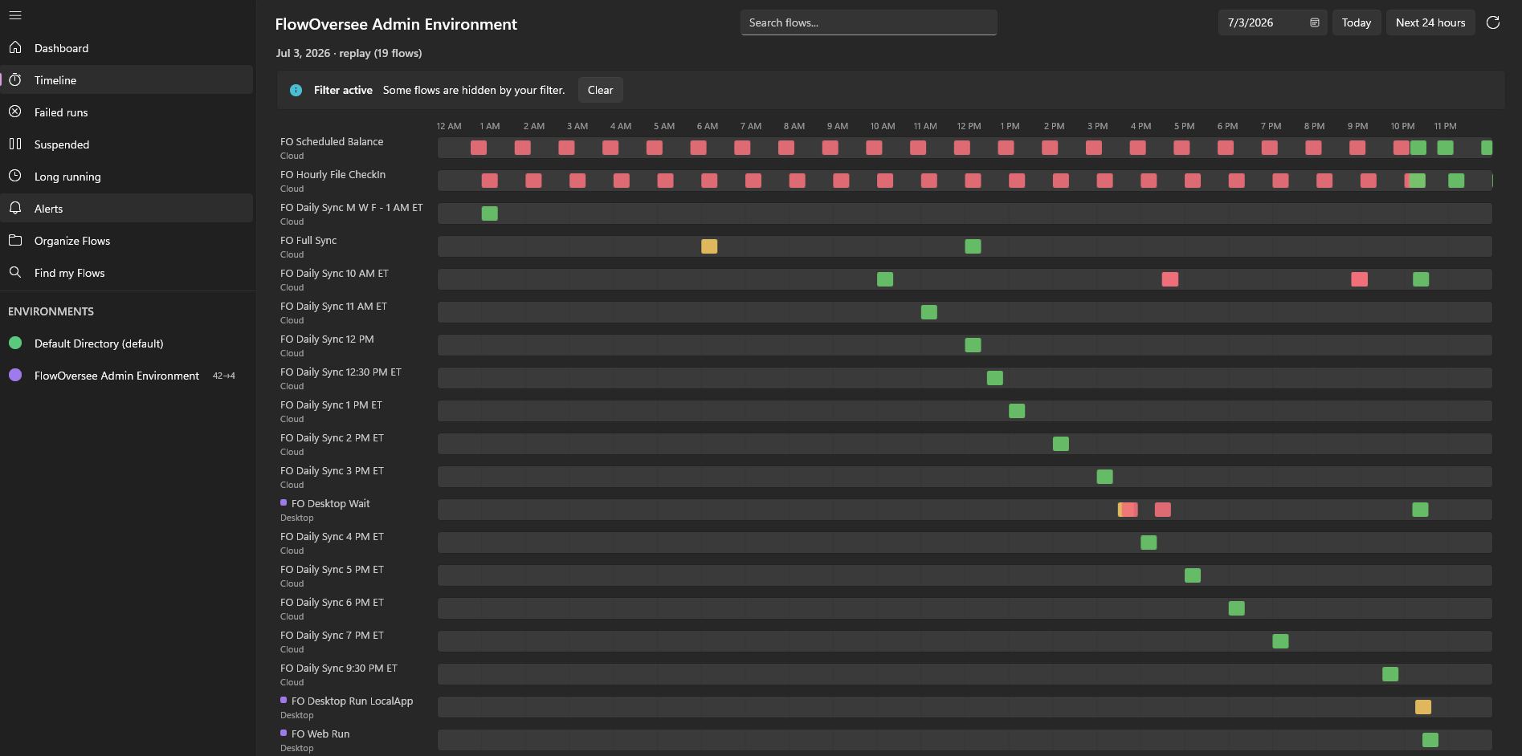Image resolution: width=1522 pixels, height=756 pixels.
Task: Click green dot of Default Directory environment
Action: tap(15, 343)
